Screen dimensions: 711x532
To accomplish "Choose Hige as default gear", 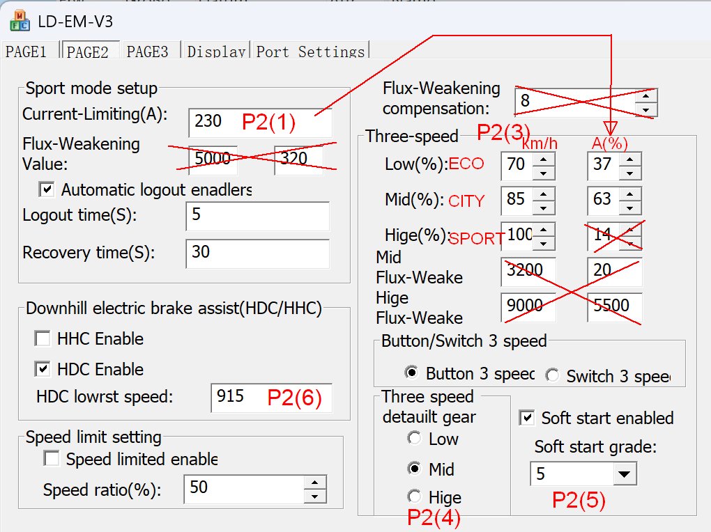I will pos(414,496).
